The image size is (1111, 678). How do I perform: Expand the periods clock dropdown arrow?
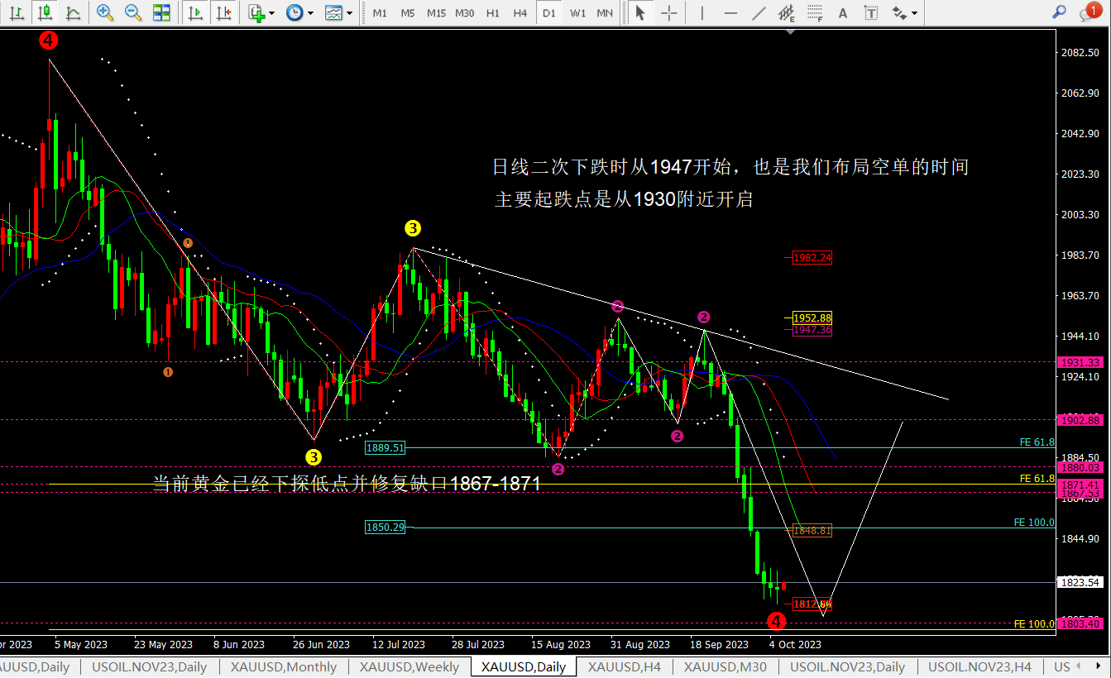(x=310, y=12)
